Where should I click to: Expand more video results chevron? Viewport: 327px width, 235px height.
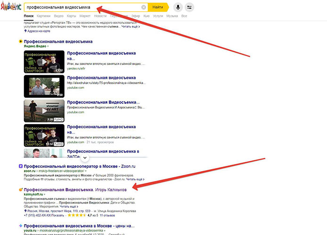[85, 157]
